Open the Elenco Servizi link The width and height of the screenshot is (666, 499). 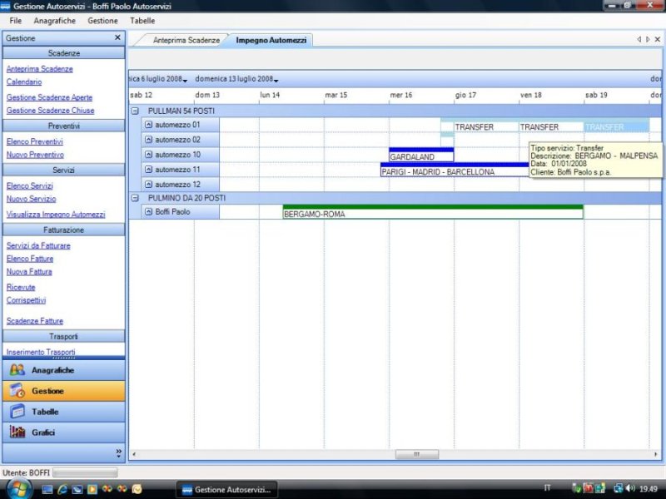pyautogui.click(x=29, y=185)
